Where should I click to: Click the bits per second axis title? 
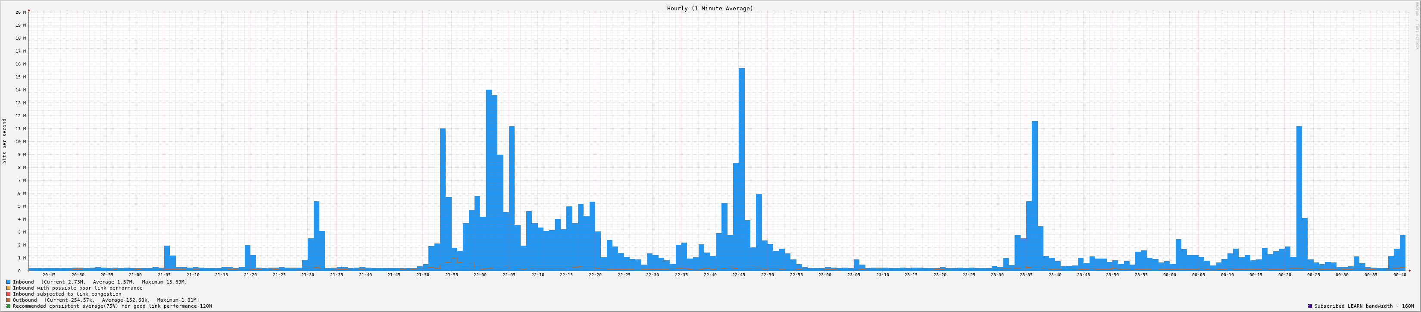click(x=5, y=141)
